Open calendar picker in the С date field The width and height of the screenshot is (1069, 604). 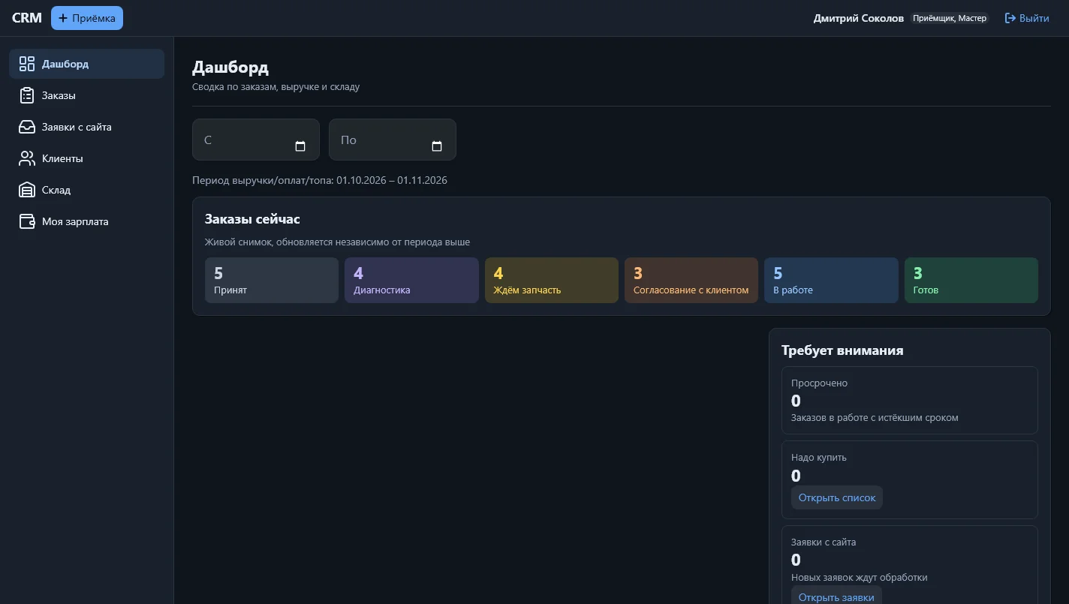[300, 146]
